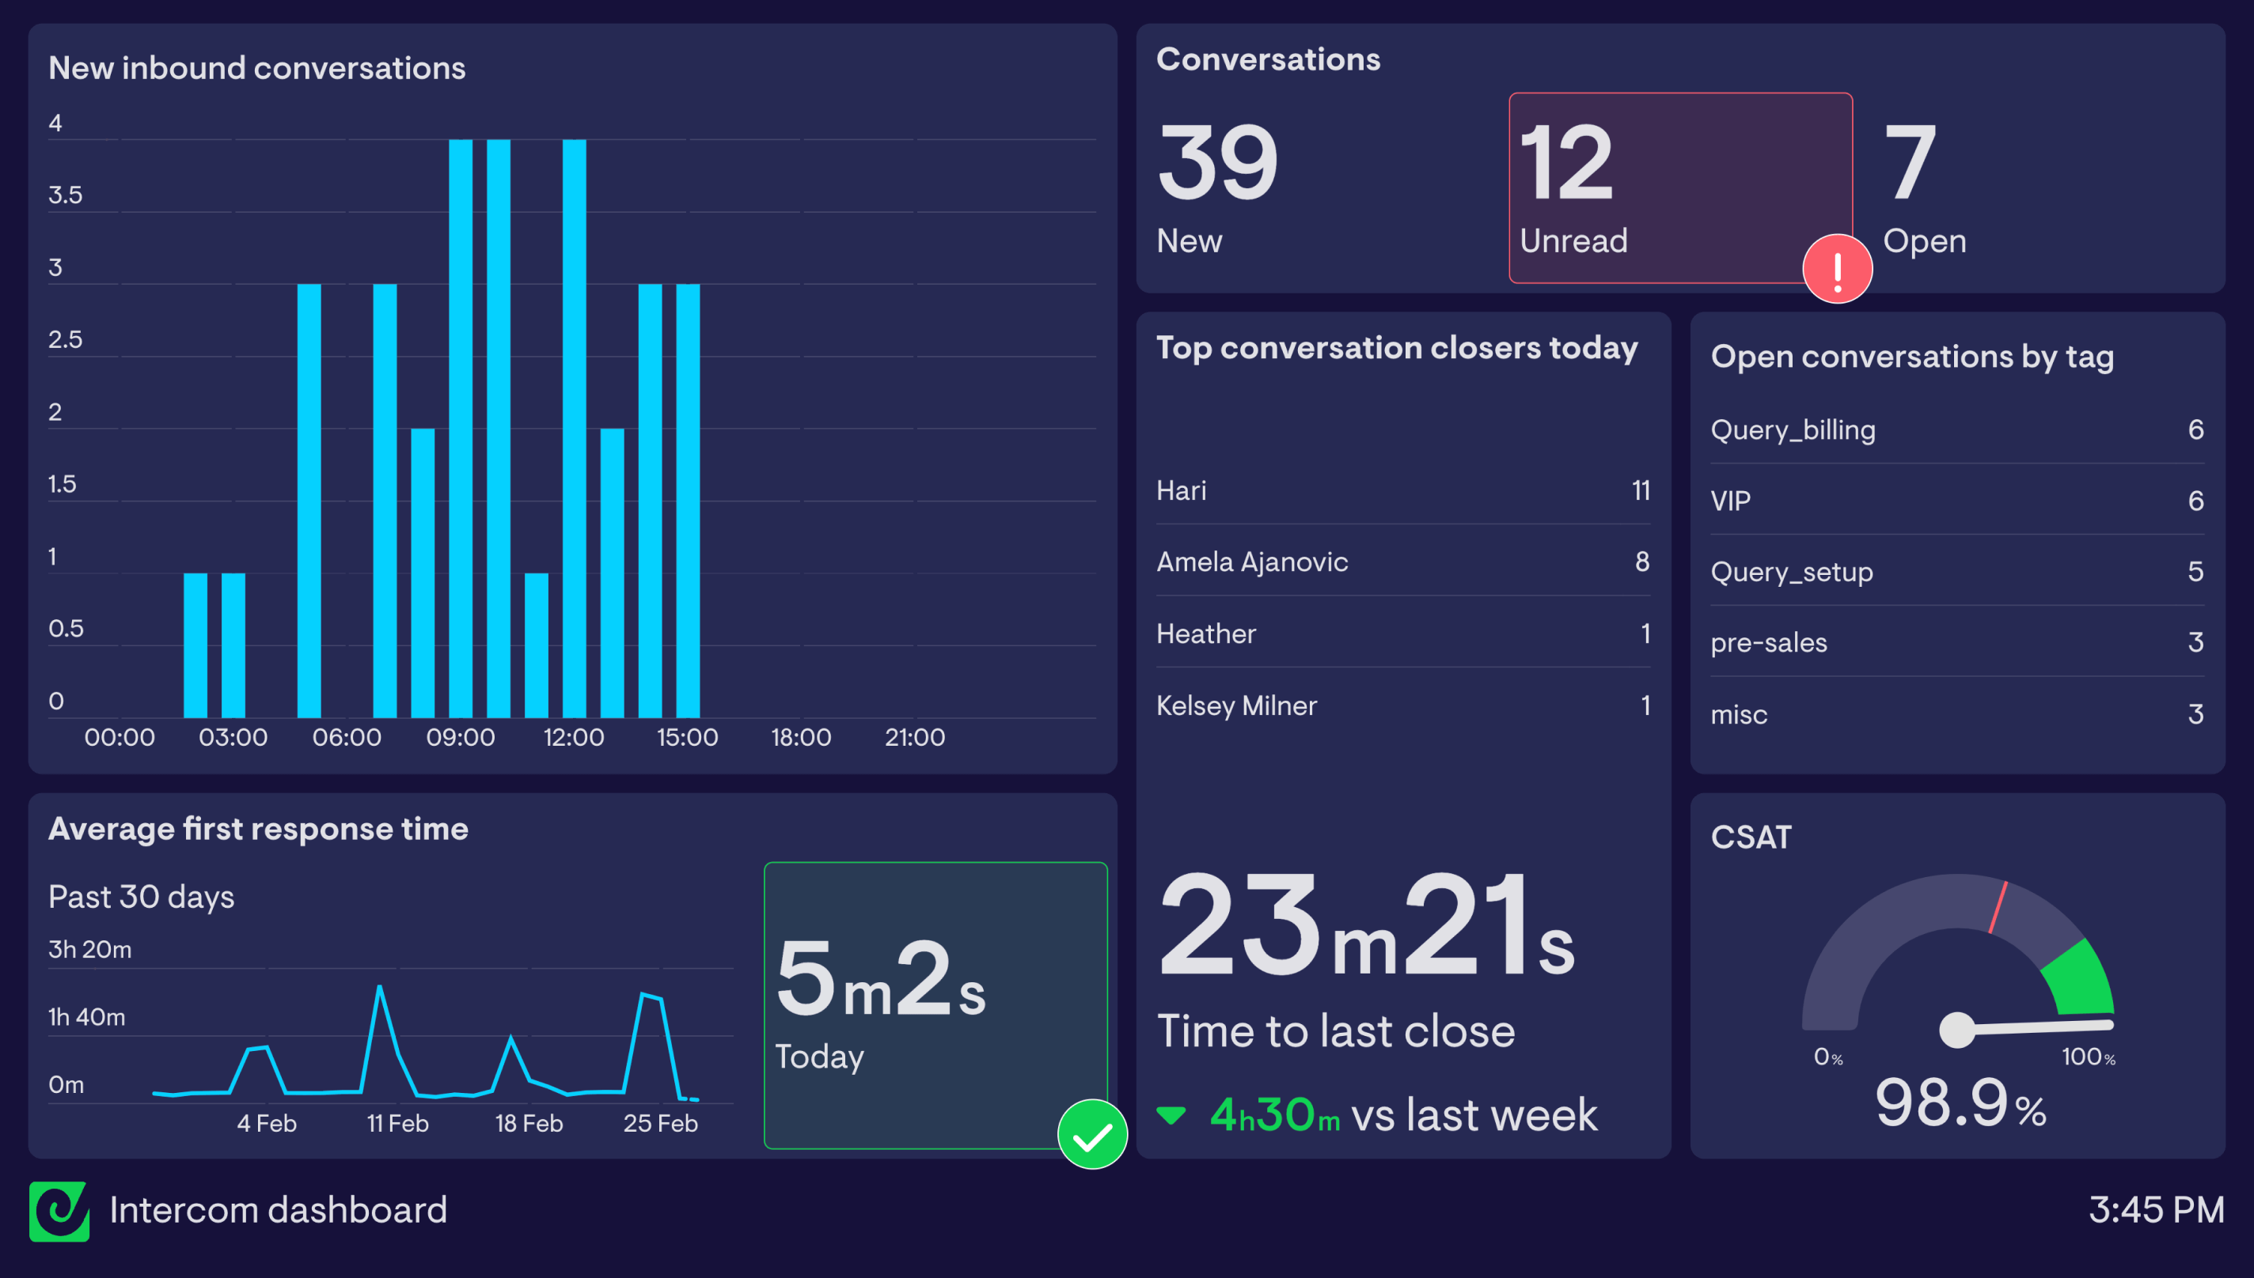Screen dimensions: 2254x1278
Task: Click the 3h 20m axis label
Action: pyautogui.click(x=89, y=949)
